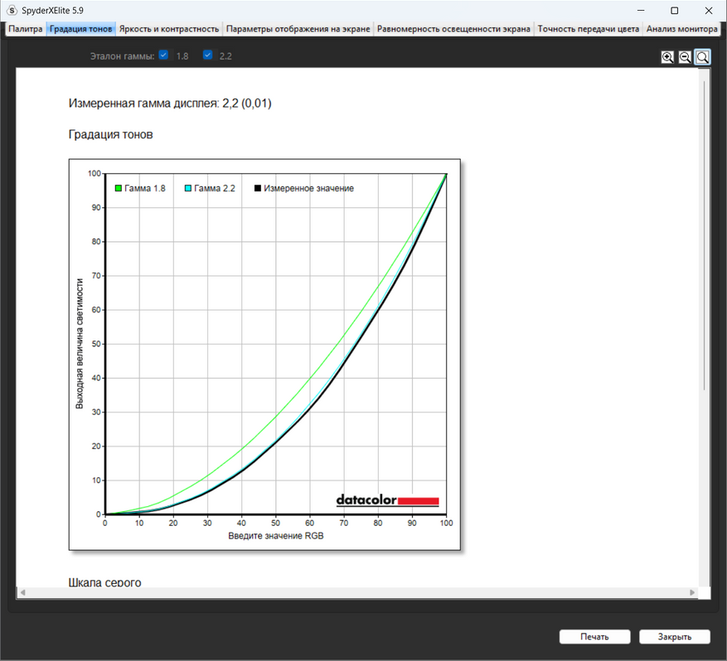Click the zoom out magnifier icon
727x661 pixels.
685,57
